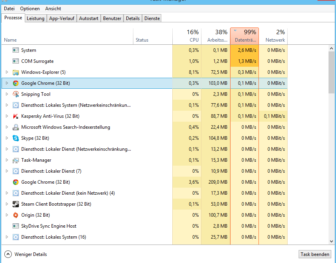
Task: Click the Kaspersky Anti-Virus icon
Action: click(x=16, y=116)
